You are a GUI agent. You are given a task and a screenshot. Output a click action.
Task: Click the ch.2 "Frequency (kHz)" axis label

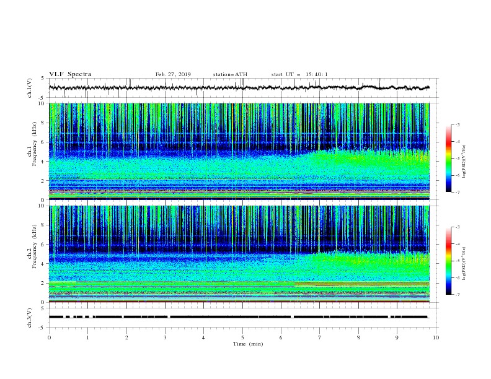tap(35, 246)
